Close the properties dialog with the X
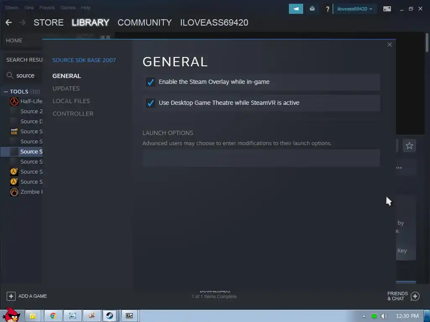Screen dimensions: 430x322 [389, 44]
